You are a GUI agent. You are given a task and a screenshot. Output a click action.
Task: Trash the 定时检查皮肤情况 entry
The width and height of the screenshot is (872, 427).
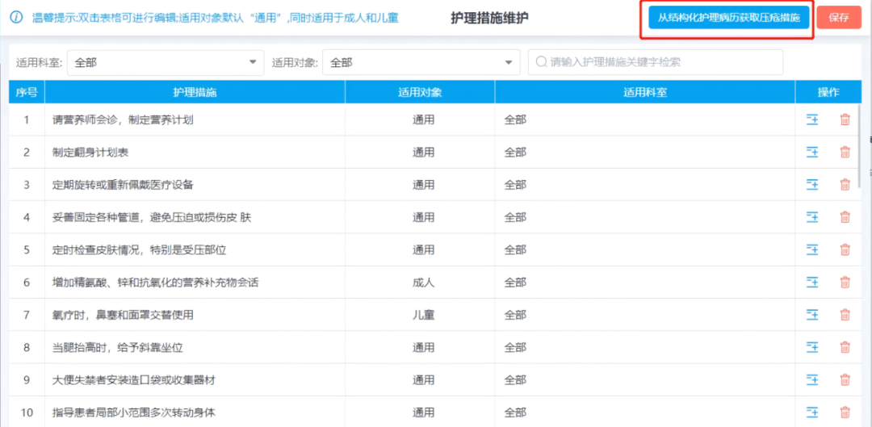[845, 249]
